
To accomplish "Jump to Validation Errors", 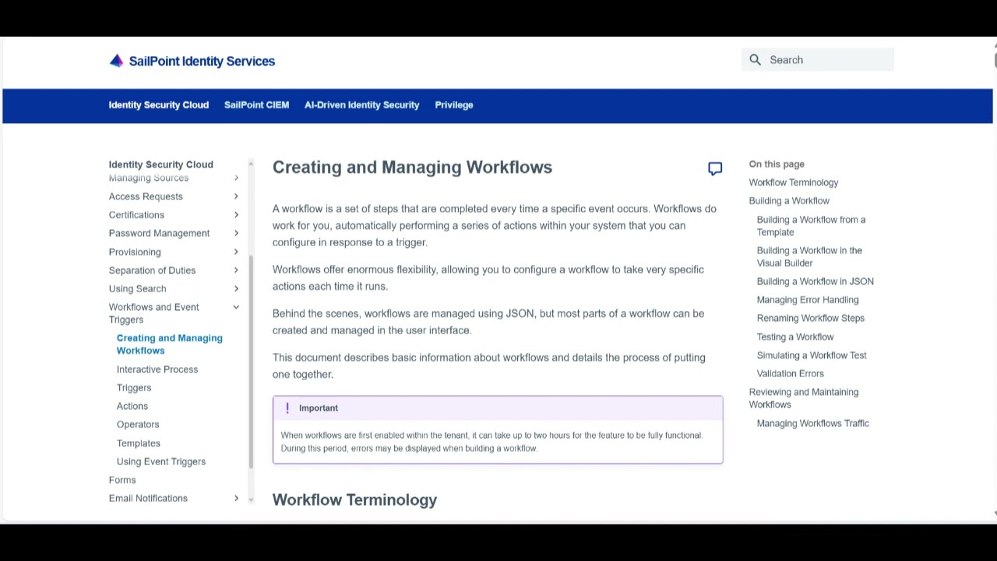I will (x=790, y=373).
